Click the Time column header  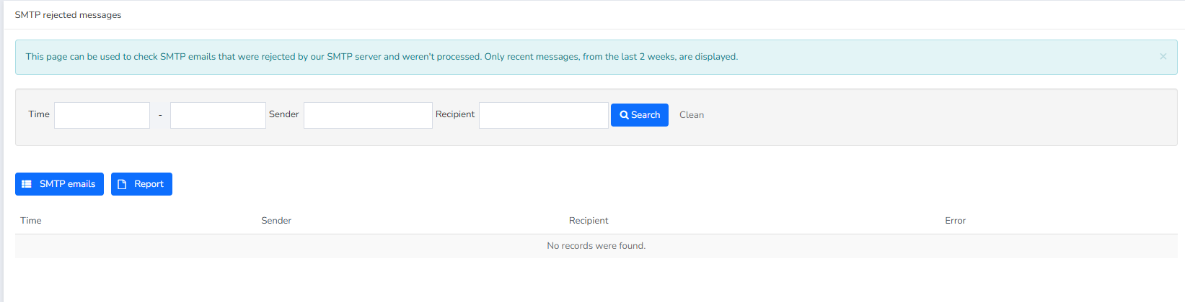click(x=31, y=221)
